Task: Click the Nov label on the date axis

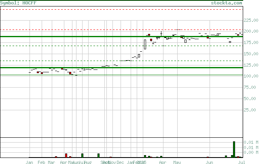Action: pyautogui.click(x=112, y=162)
